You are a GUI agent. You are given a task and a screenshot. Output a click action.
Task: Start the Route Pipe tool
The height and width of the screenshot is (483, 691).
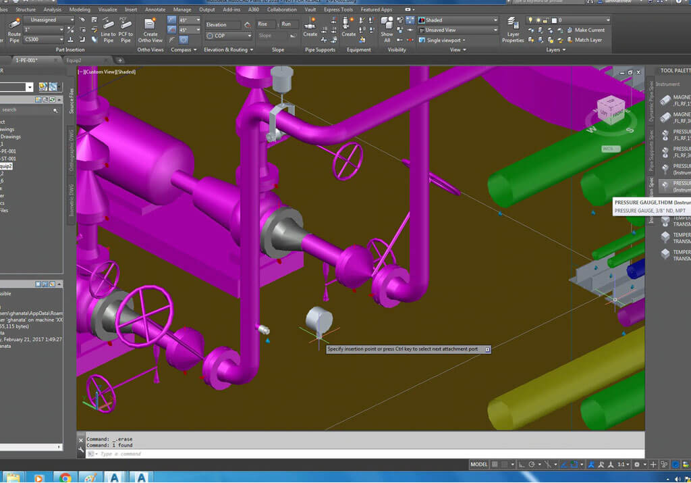[x=14, y=30]
